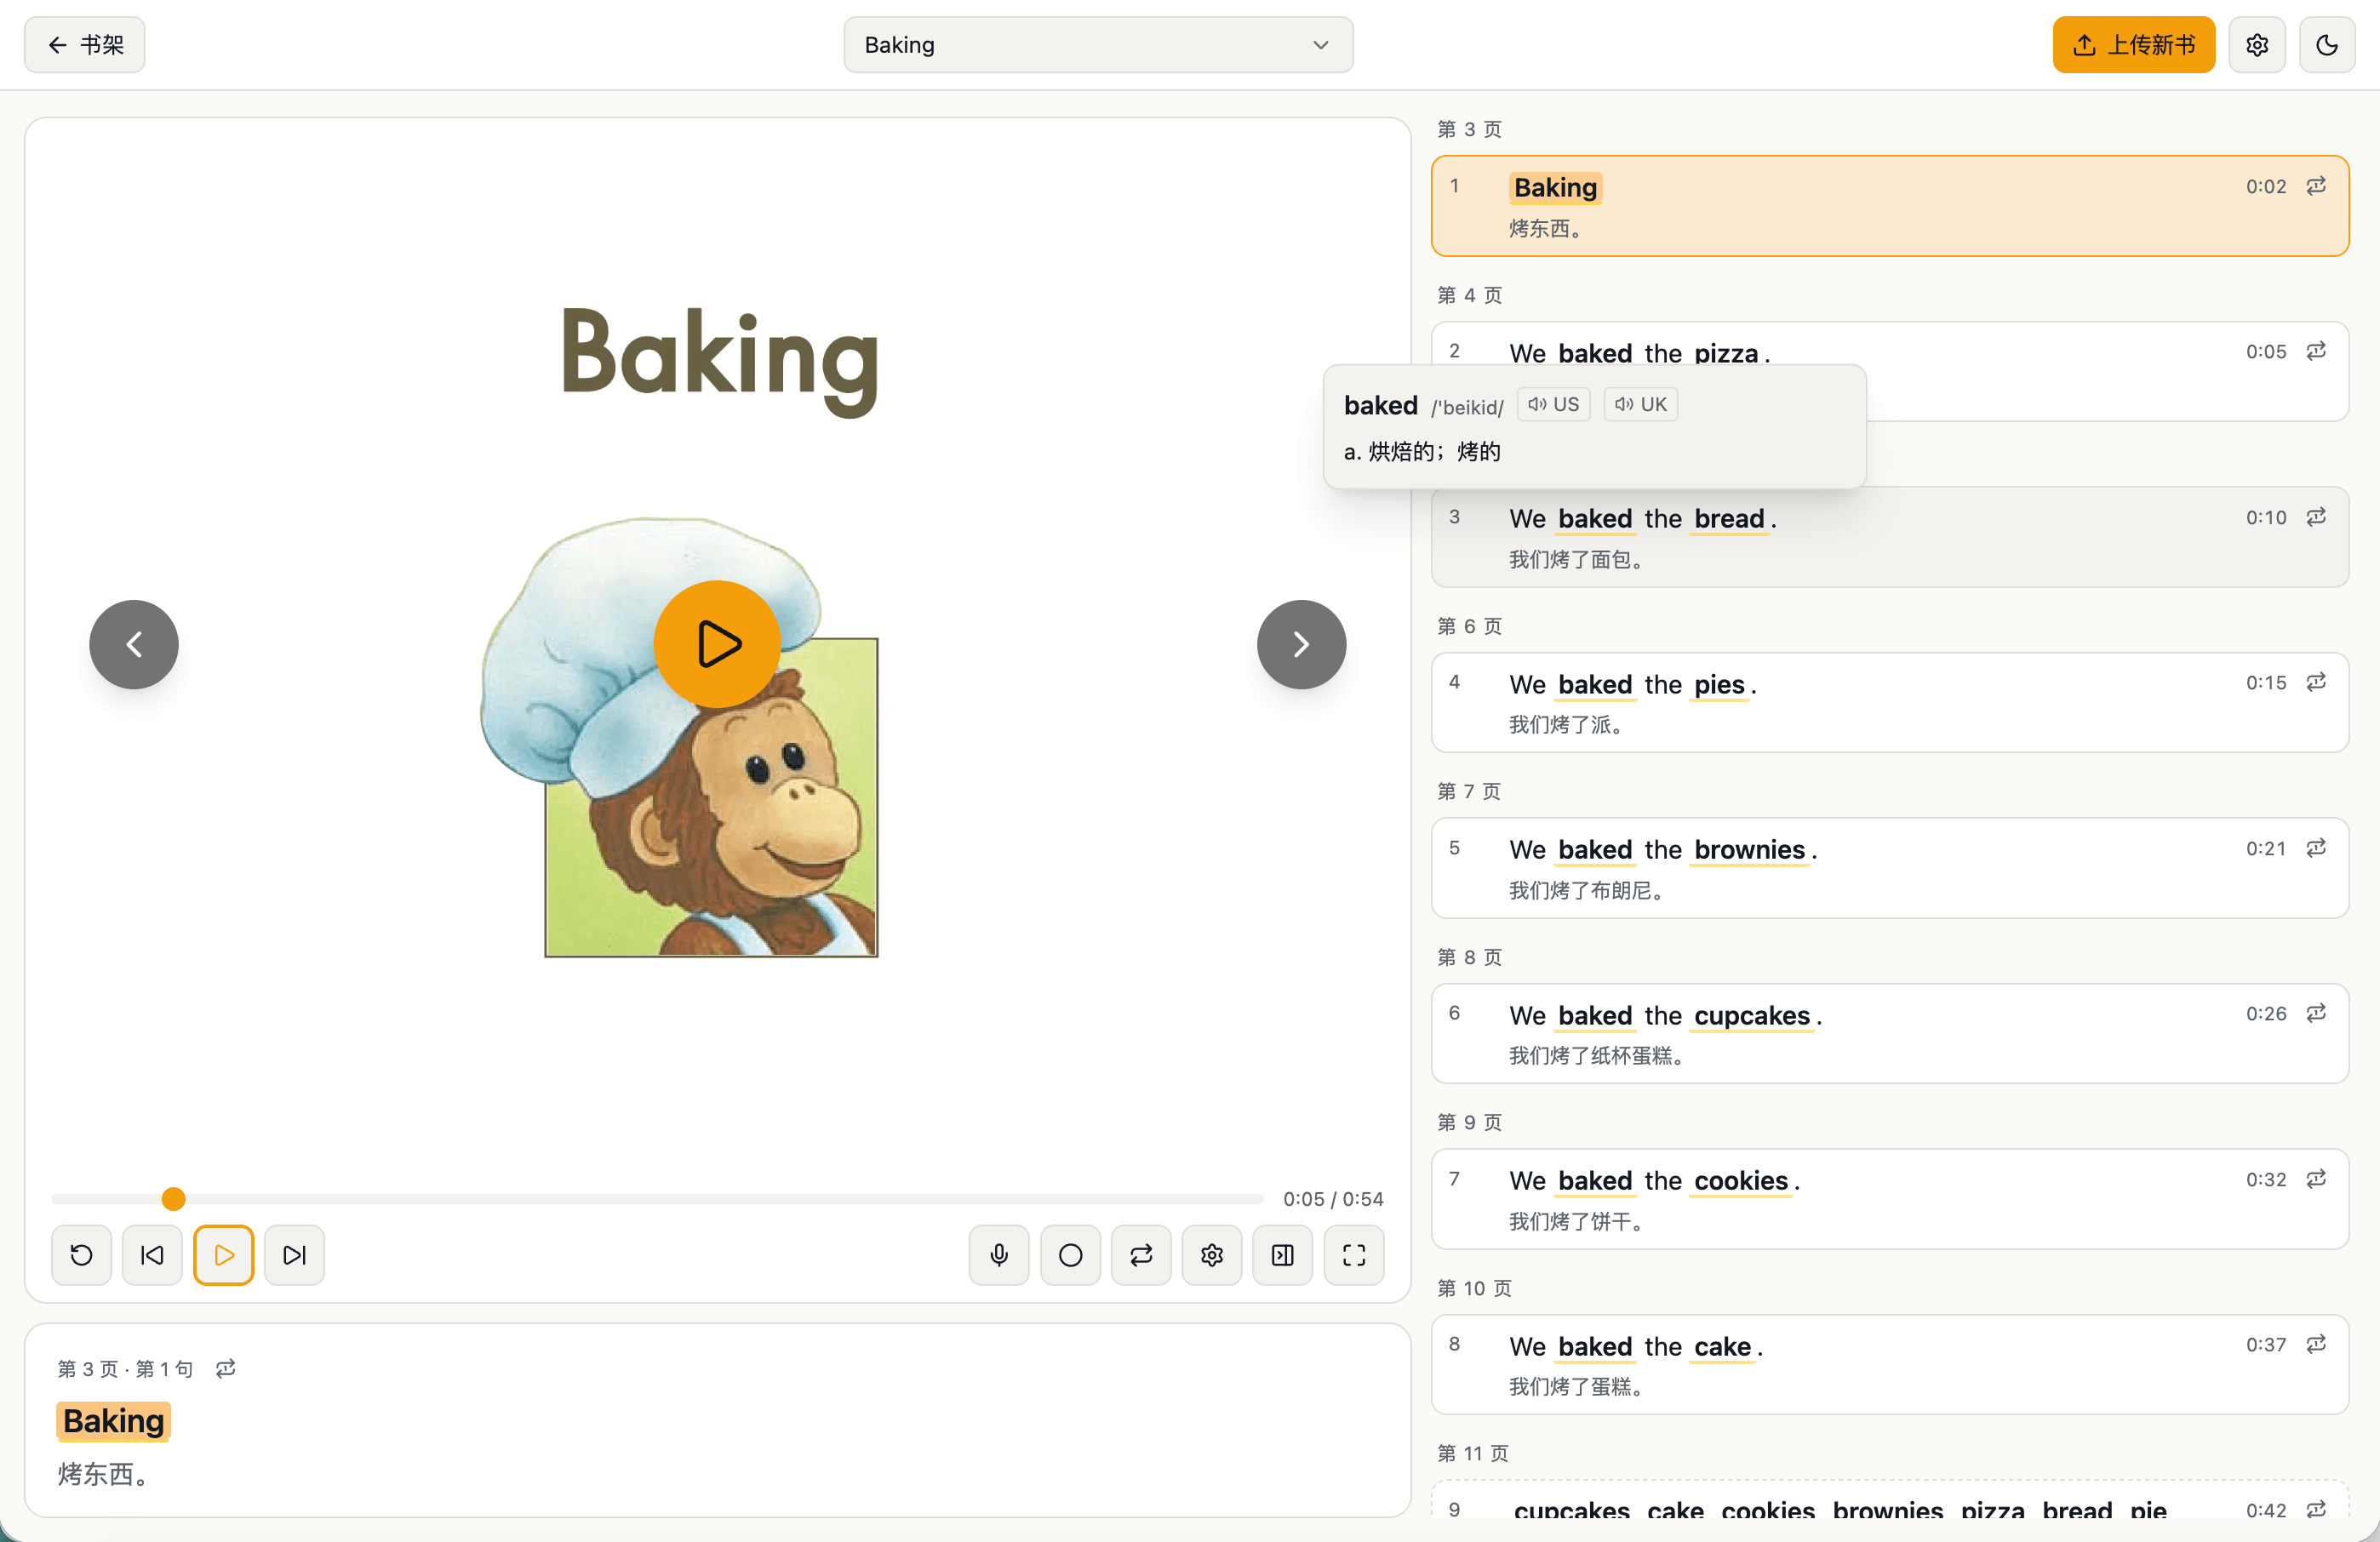The width and height of the screenshot is (2380, 1542).
Task: Loop sentence We baked the cupcakes
Action: click(2316, 1013)
